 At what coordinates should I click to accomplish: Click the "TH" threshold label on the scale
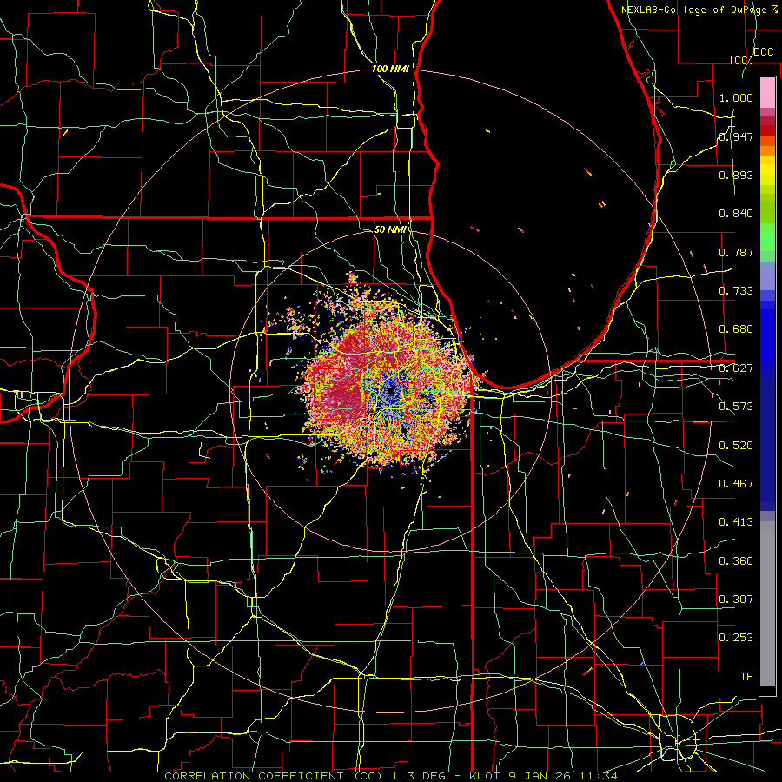point(746,677)
